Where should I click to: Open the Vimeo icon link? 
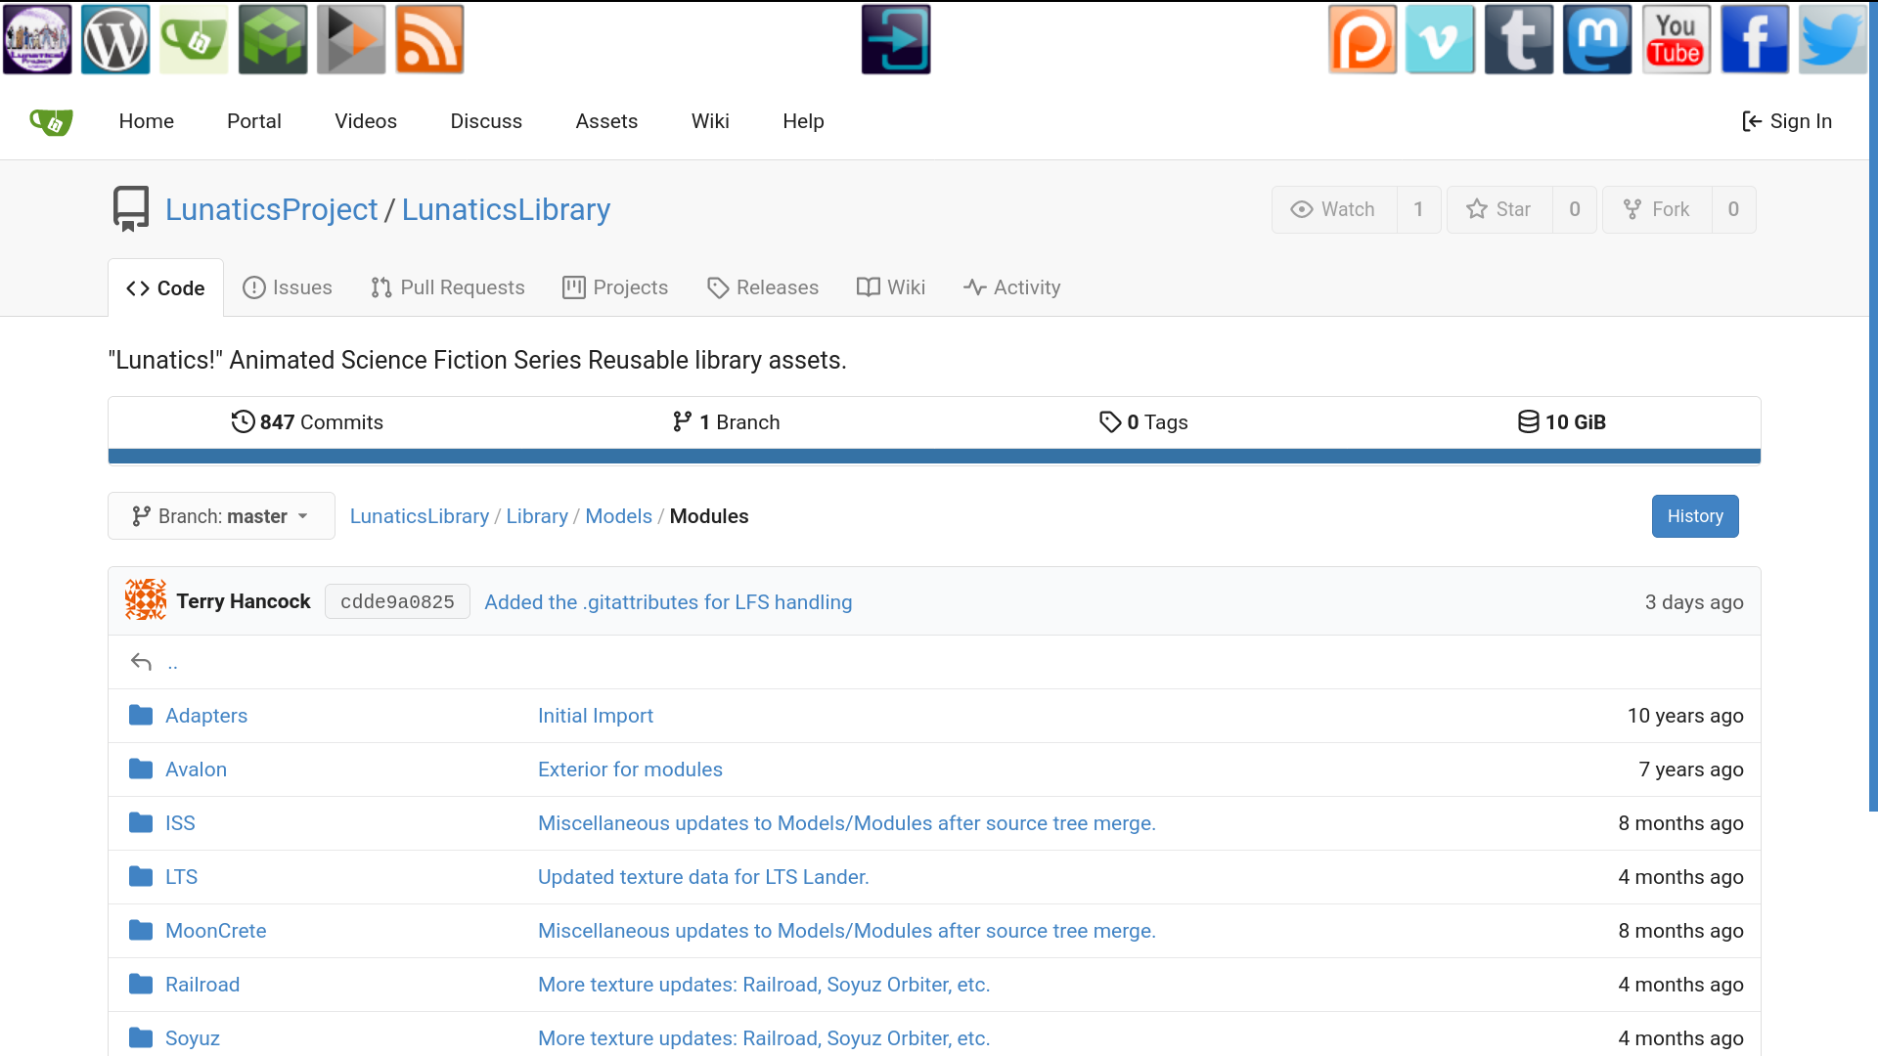(1440, 40)
